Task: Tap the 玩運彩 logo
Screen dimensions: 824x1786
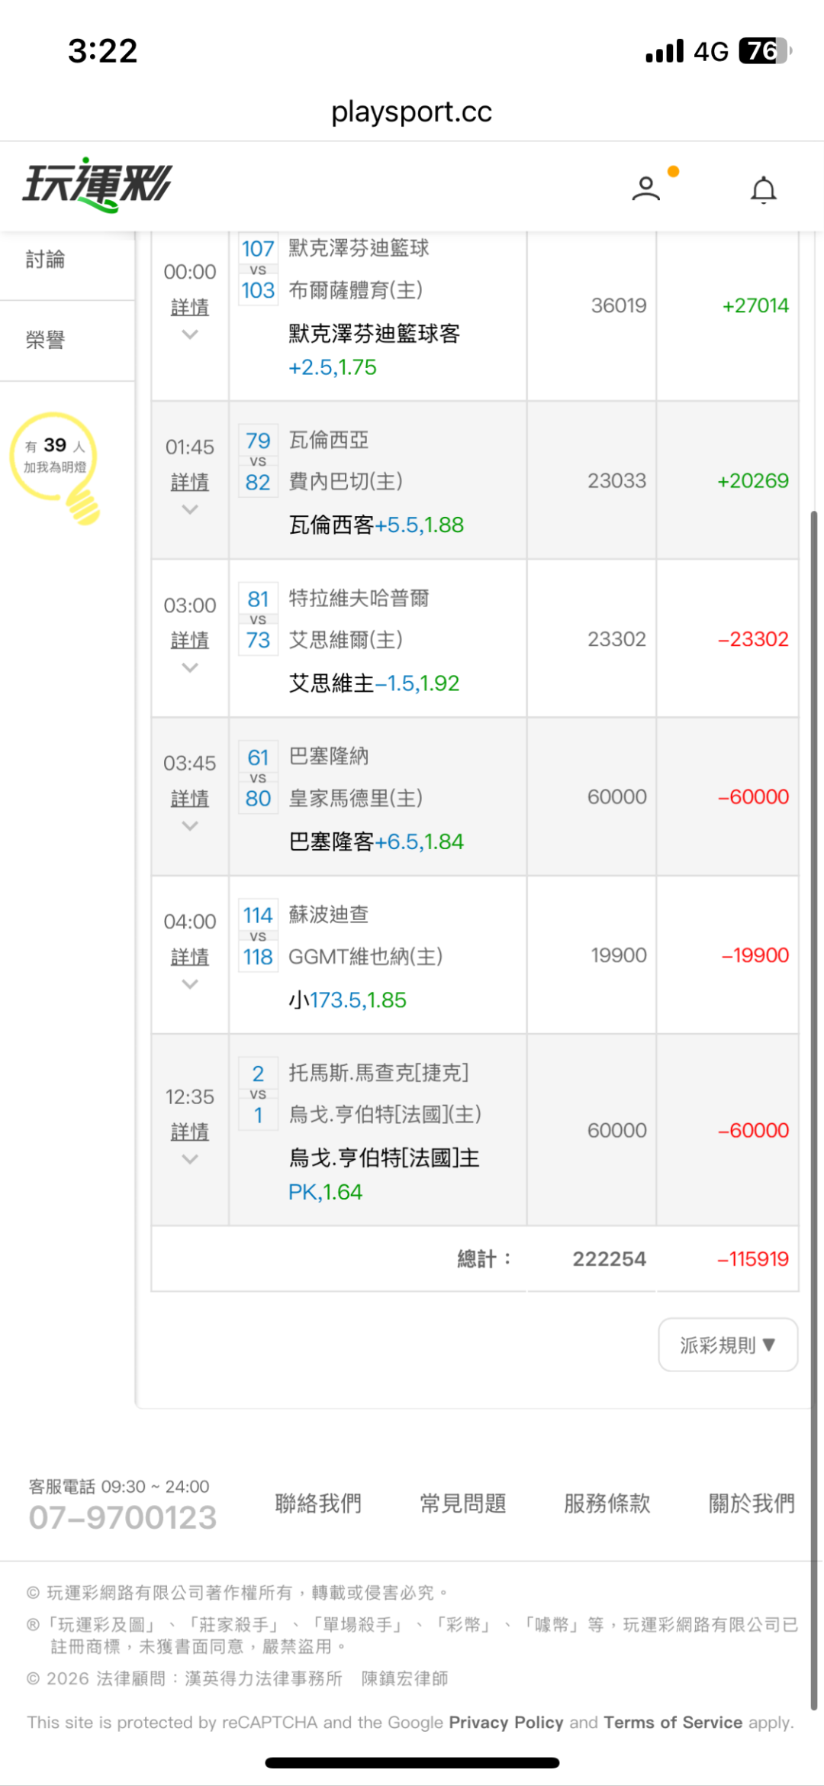Action: (97, 184)
